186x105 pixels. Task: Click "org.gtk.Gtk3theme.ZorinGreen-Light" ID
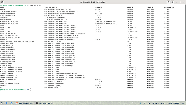(60, 50)
